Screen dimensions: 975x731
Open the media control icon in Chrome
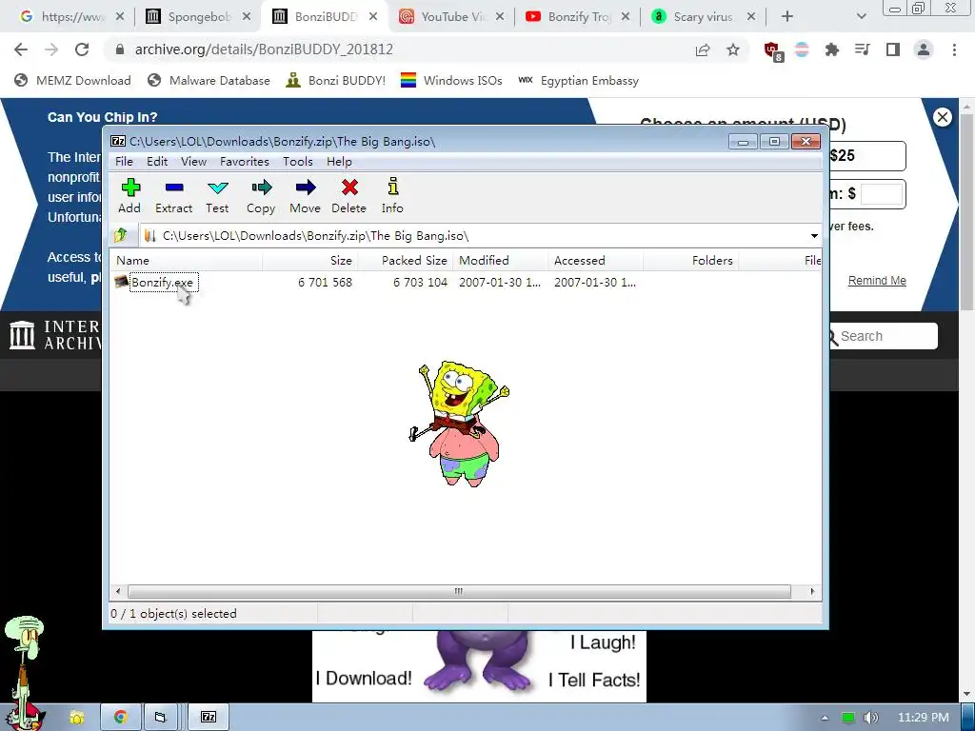click(x=863, y=49)
